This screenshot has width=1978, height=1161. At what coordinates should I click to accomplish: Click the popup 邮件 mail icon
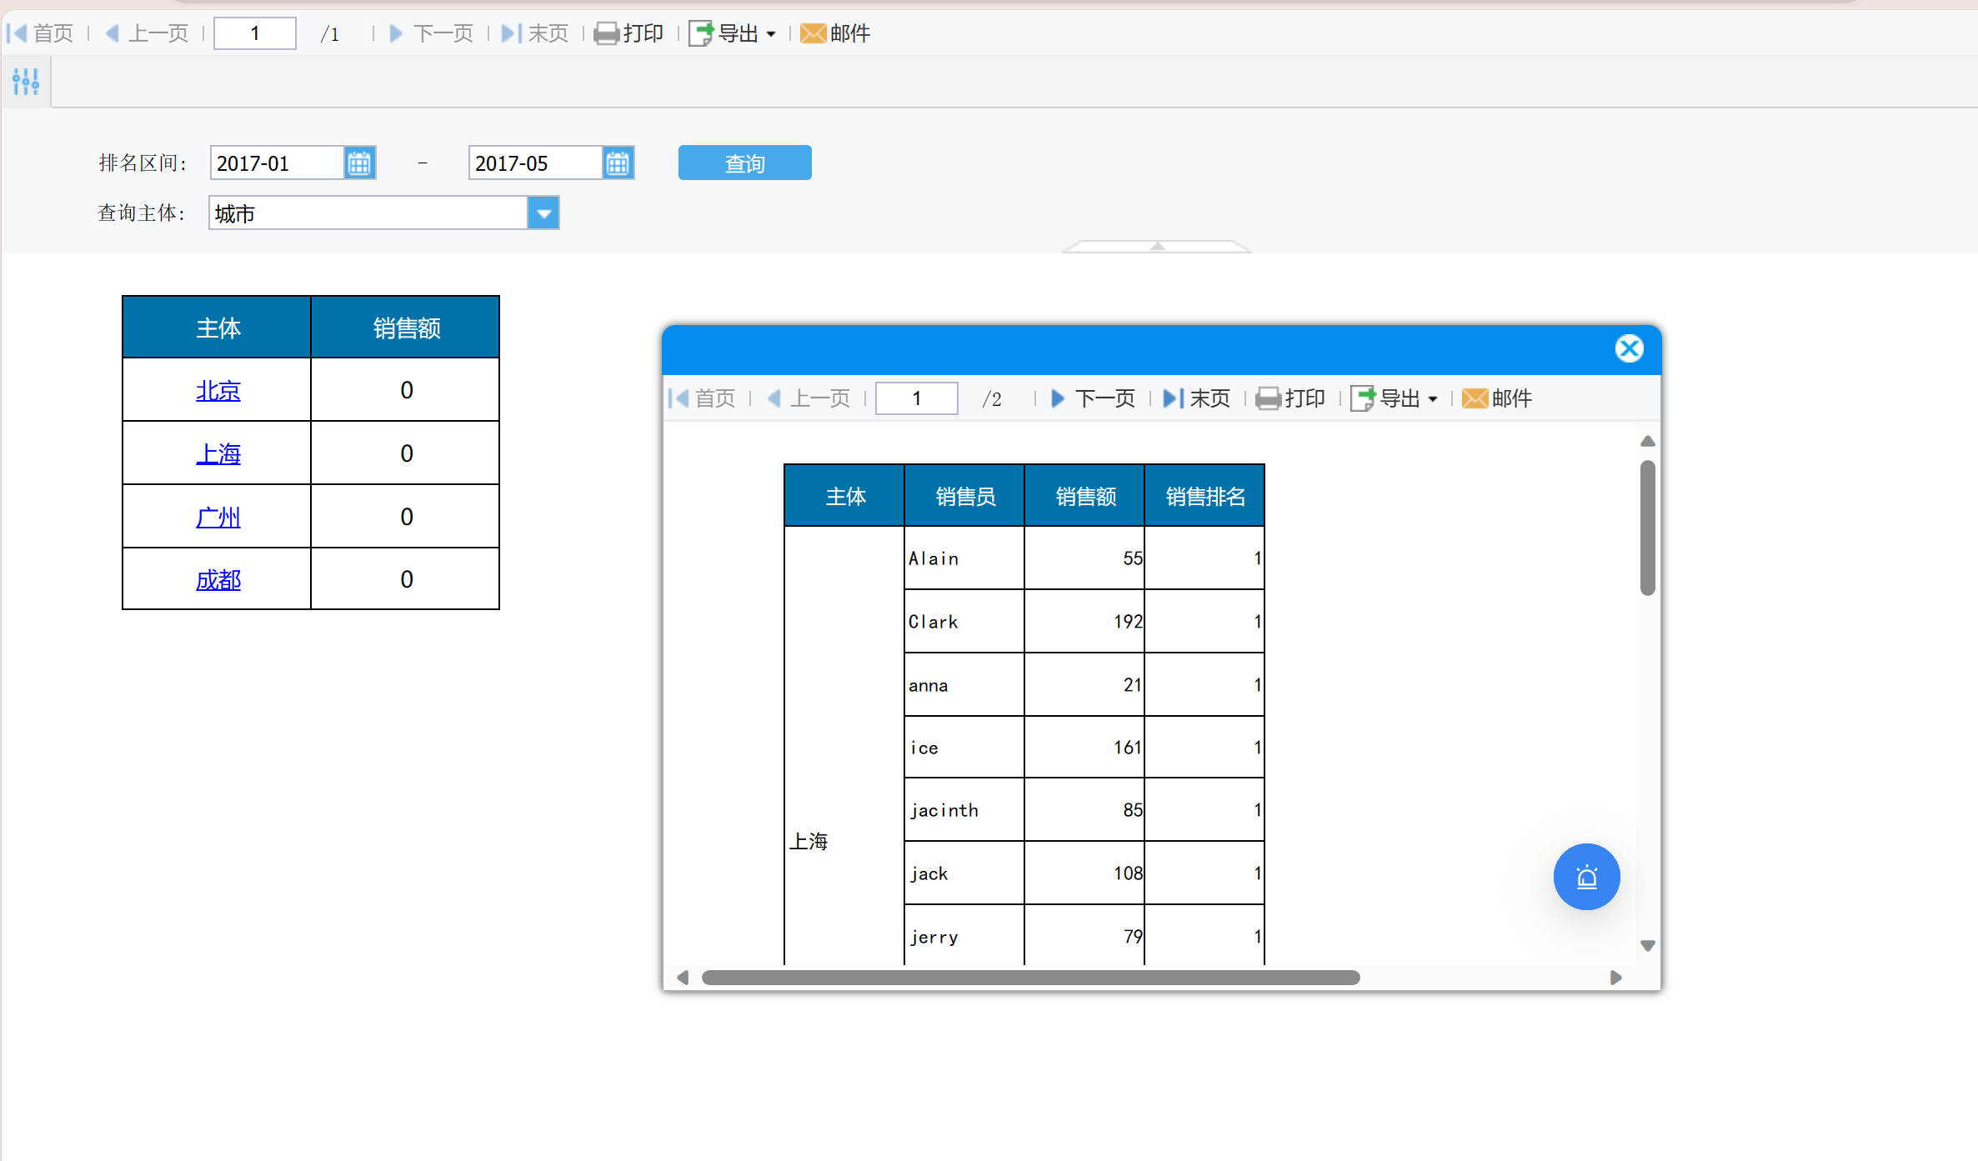click(x=1475, y=398)
